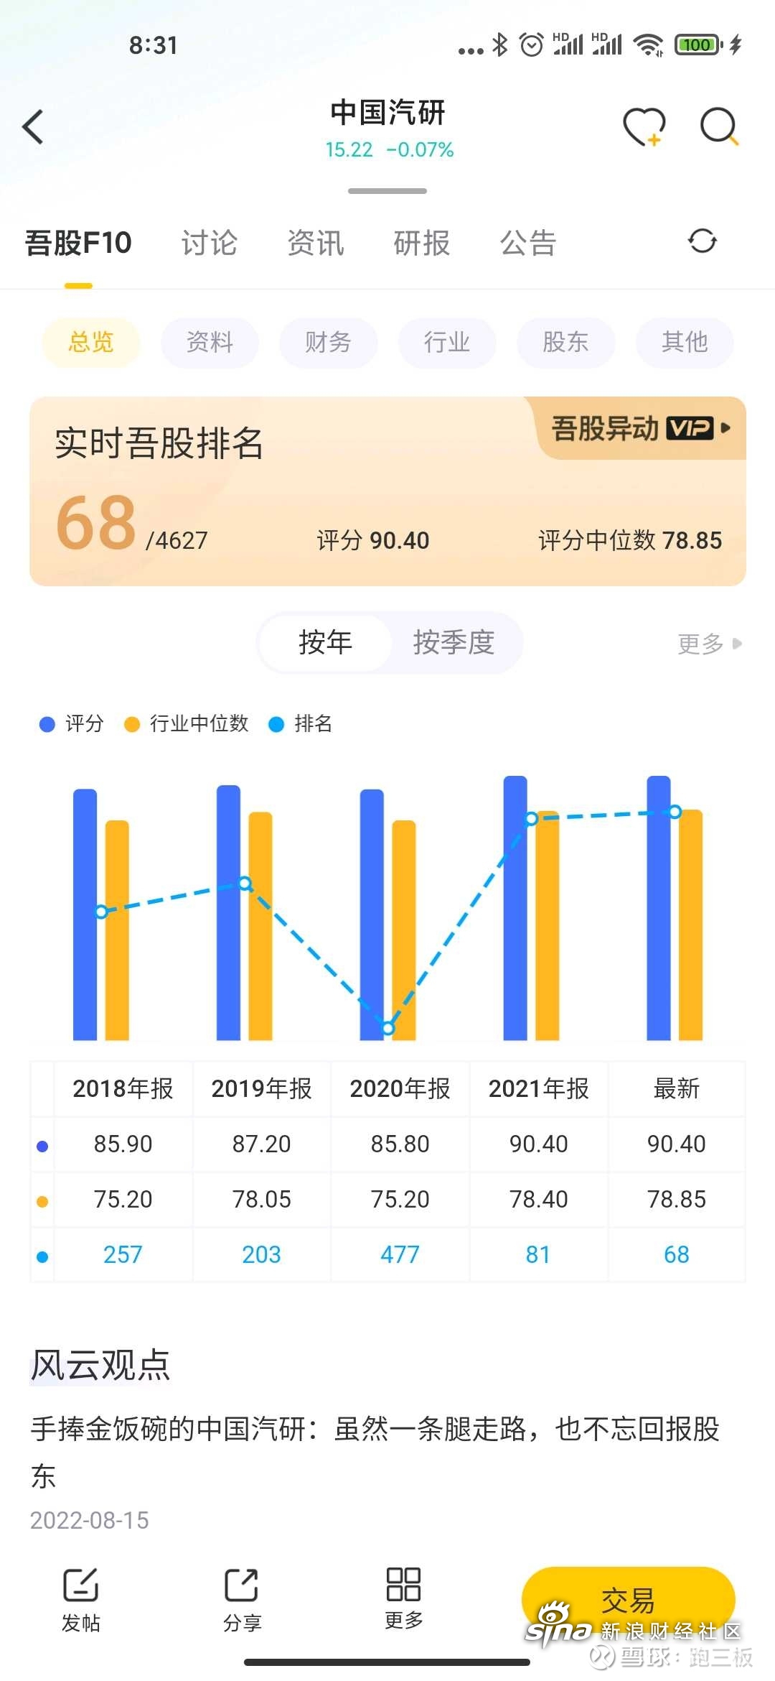
Task: Tap the 2018年报 column header
Action: click(x=123, y=1089)
